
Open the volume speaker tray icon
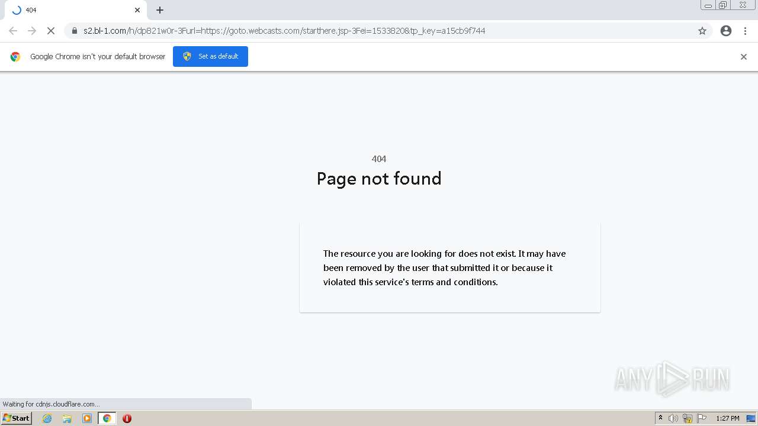coord(673,418)
